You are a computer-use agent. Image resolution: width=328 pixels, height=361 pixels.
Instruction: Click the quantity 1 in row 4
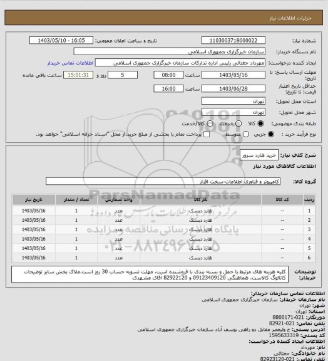pos(76,239)
